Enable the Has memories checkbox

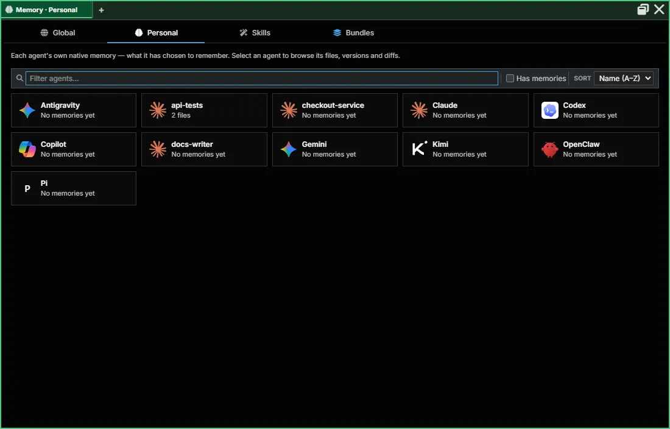click(510, 78)
